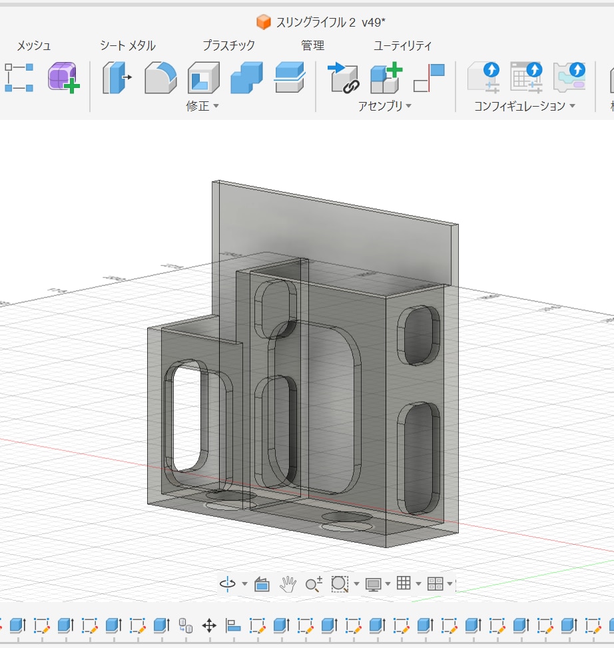Expand the Viewports dropdown arrow
This screenshot has height=648, width=614.
(450, 584)
